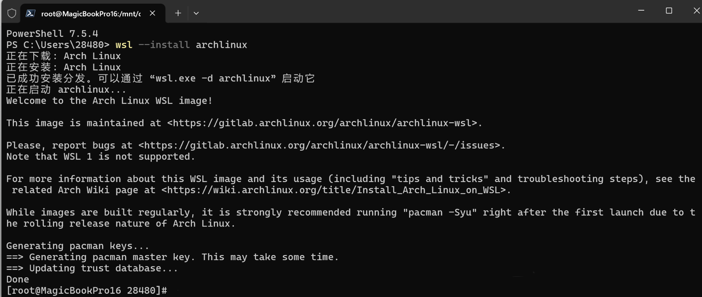Click the wsl --install archlinux command text
The image size is (702, 297).
pyautogui.click(x=181, y=45)
